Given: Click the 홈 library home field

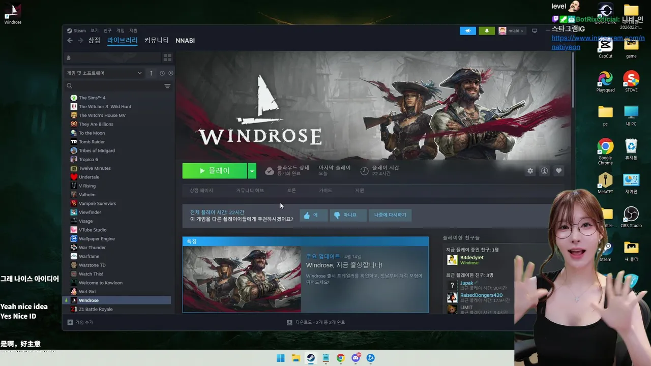Looking at the screenshot, I should [112, 57].
